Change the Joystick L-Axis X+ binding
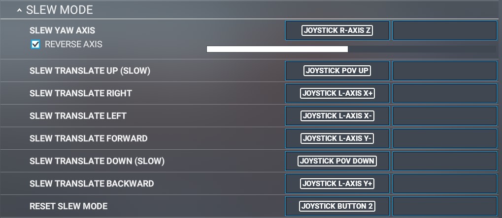The image size is (502, 218). point(337,93)
